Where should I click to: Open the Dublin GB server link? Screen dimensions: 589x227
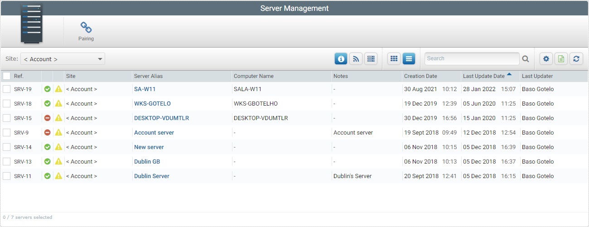click(147, 162)
